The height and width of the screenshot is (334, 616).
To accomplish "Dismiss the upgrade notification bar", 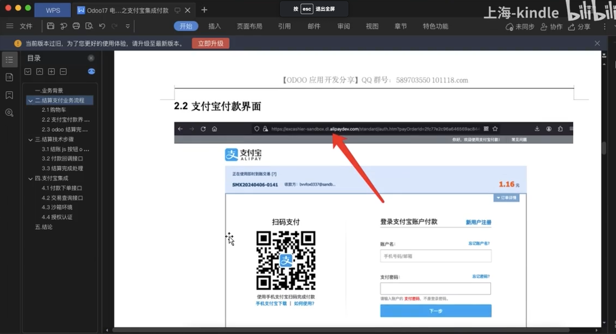I will point(597,43).
